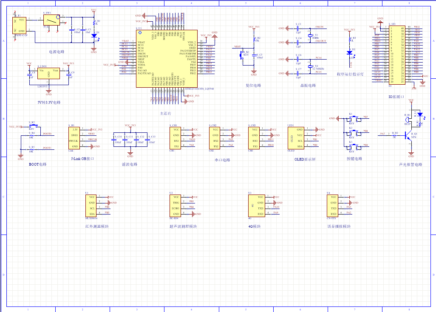Click the '串口电路' section title
This screenshot has height=312, width=436.
(222, 160)
